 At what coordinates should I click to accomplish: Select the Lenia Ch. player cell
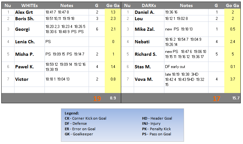[x=25, y=42]
